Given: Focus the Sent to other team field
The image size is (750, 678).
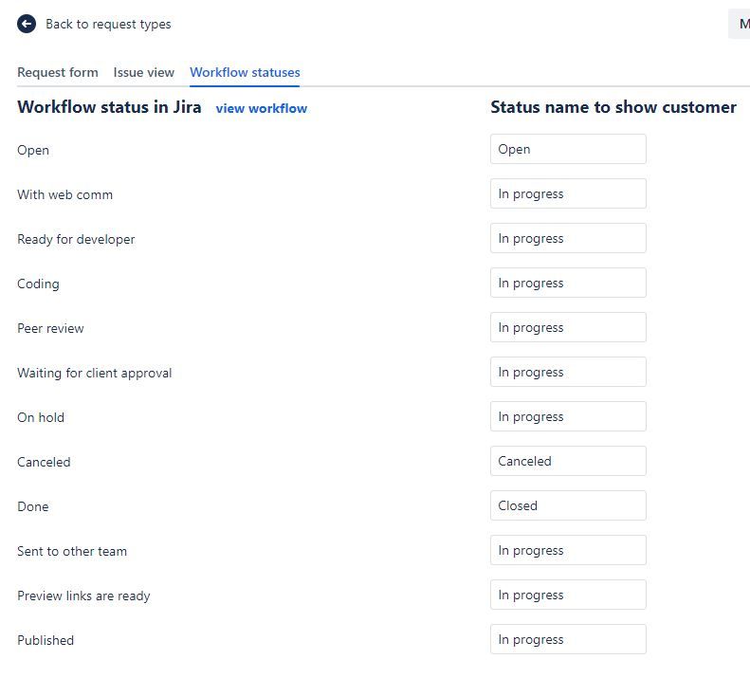Looking at the screenshot, I should click(567, 550).
